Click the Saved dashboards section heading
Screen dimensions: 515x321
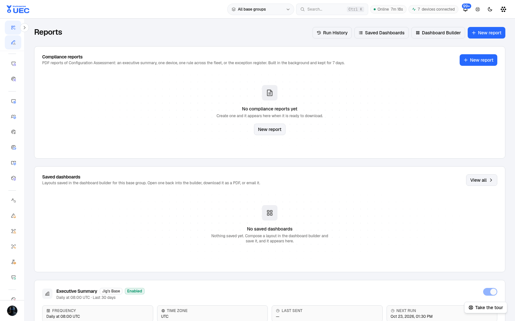pyautogui.click(x=61, y=177)
